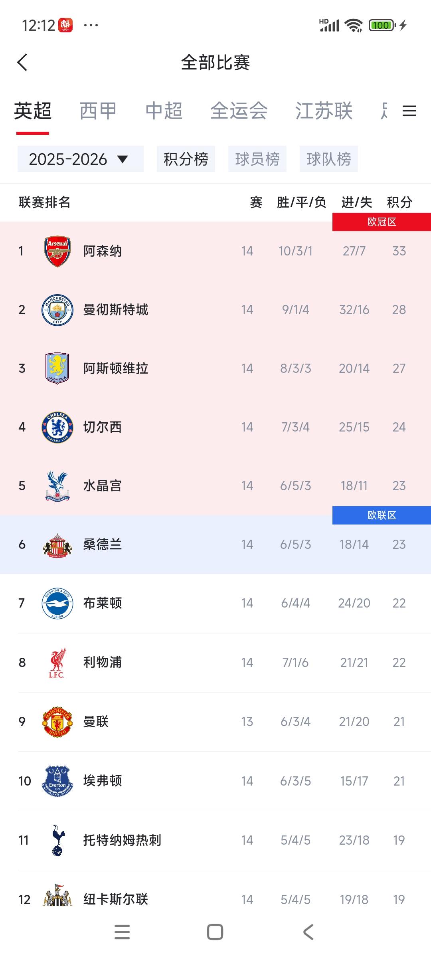Switch to the 西甲 tab

98,111
